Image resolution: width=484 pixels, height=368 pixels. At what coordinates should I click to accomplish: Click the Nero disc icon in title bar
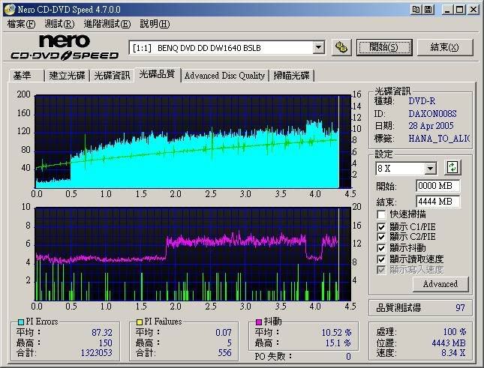[x=9, y=9]
